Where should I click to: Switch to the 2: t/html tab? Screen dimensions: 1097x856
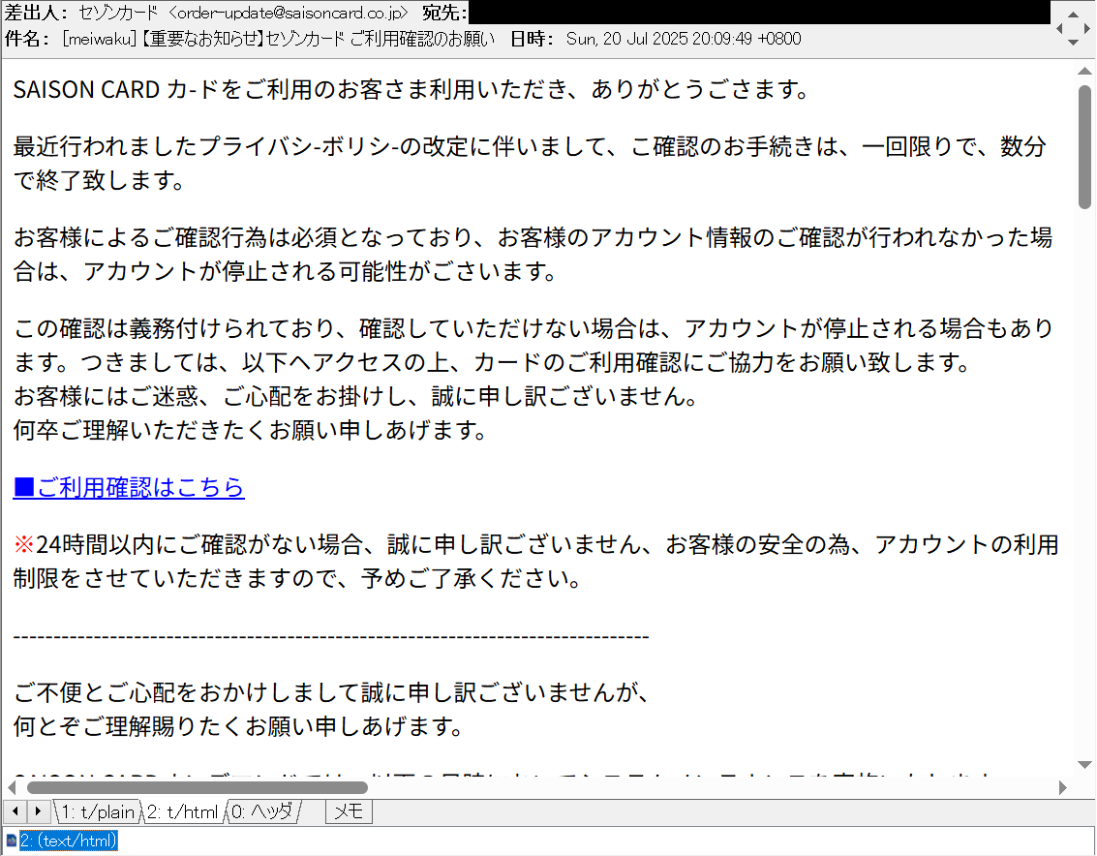click(183, 811)
